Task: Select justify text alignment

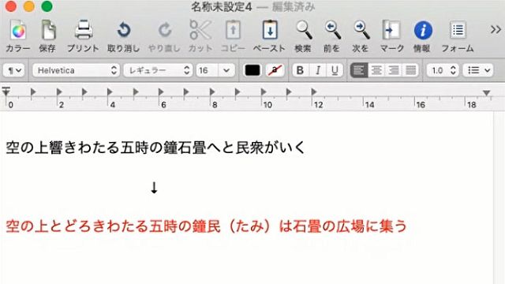Action: [x=410, y=70]
